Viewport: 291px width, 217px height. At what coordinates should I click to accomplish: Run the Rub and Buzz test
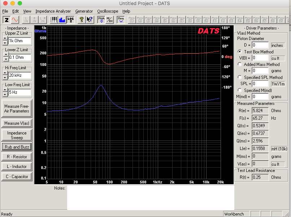pyautogui.click(x=17, y=147)
